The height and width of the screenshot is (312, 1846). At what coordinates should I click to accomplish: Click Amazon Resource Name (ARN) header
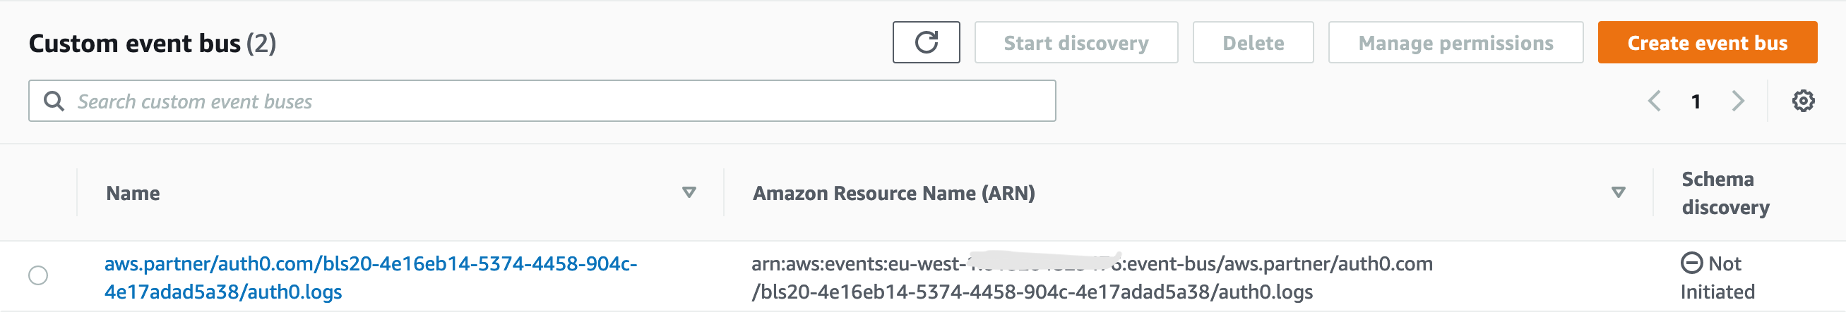[x=893, y=194]
